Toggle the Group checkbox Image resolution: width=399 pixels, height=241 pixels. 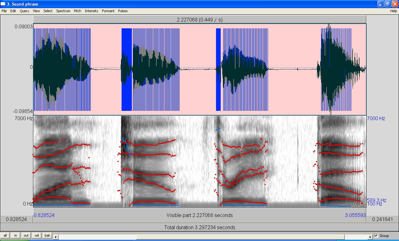click(376, 236)
